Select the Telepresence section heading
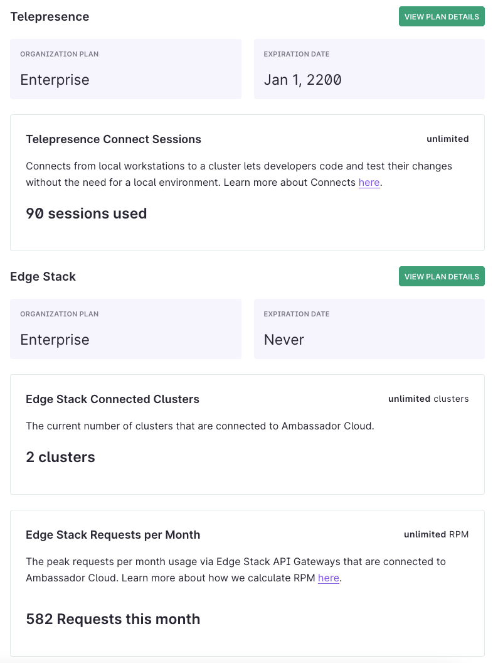 [50, 16]
